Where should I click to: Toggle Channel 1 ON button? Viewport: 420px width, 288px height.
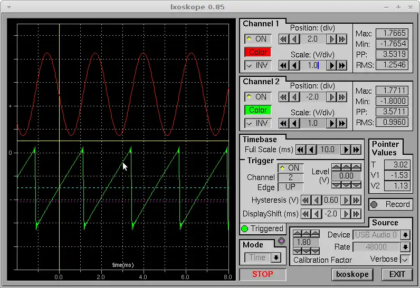click(x=257, y=39)
